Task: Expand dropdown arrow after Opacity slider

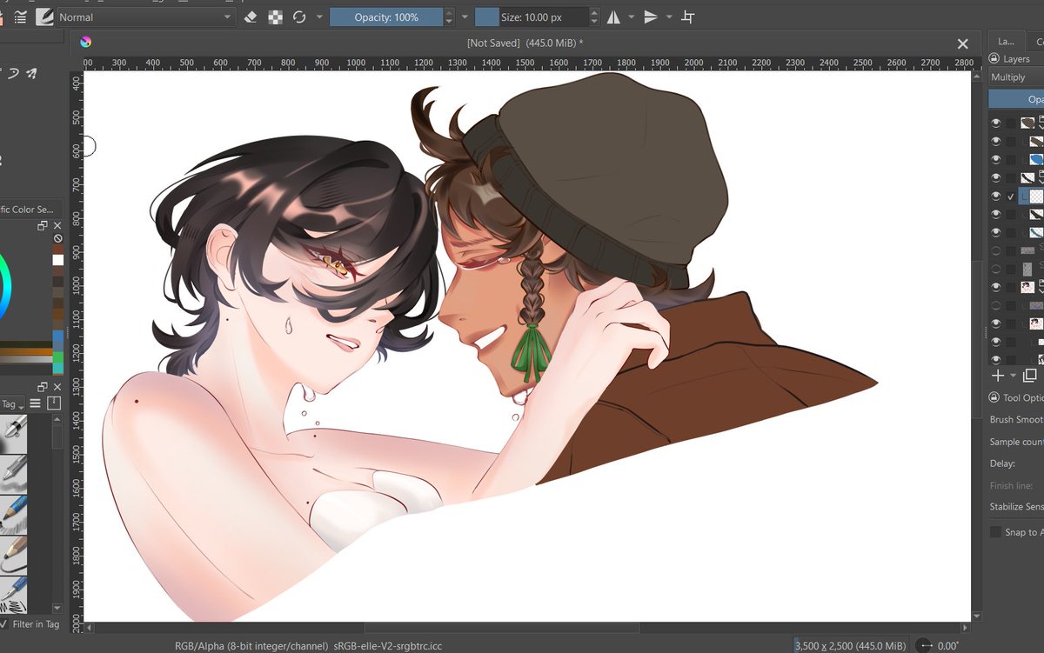Action: [464, 17]
